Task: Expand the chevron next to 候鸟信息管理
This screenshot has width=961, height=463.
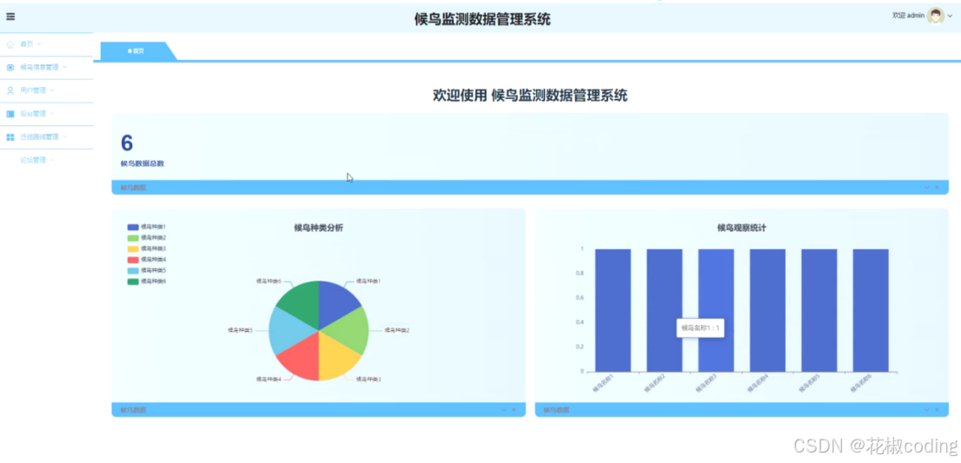Action: tap(65, 68)
